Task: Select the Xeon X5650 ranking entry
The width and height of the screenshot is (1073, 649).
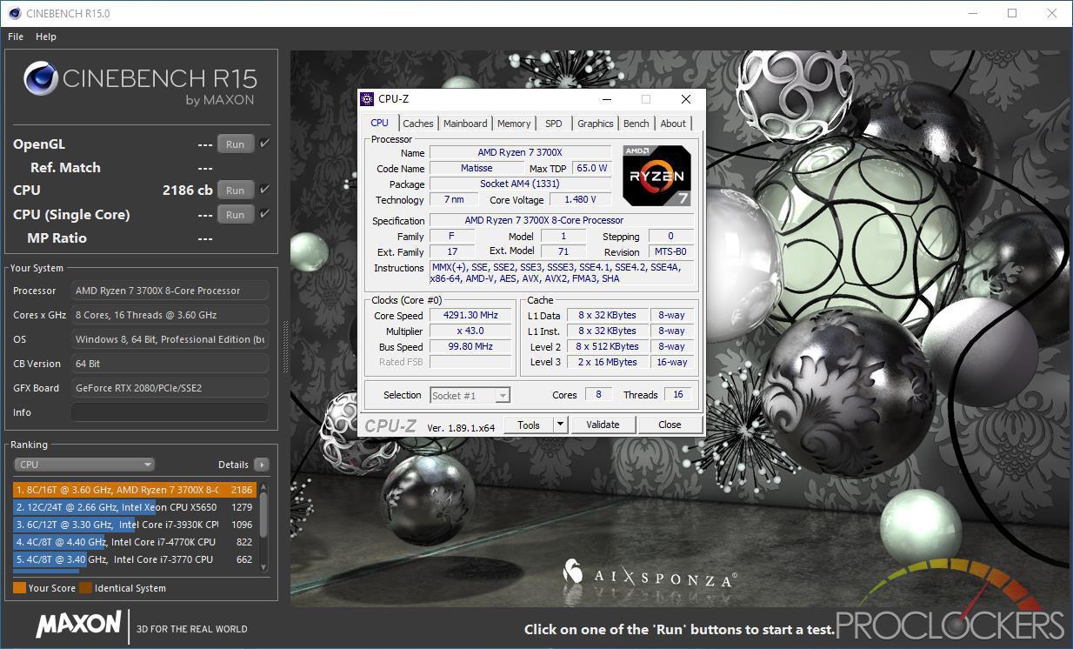Action: coord(134,507)
